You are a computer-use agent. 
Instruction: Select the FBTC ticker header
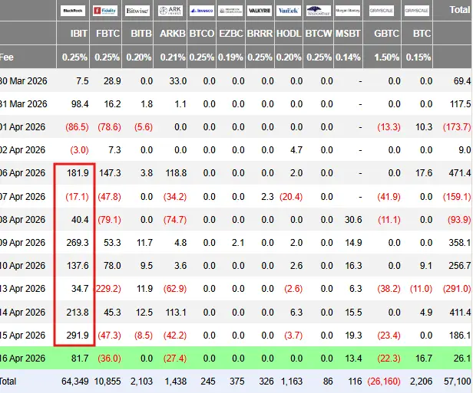108,34
